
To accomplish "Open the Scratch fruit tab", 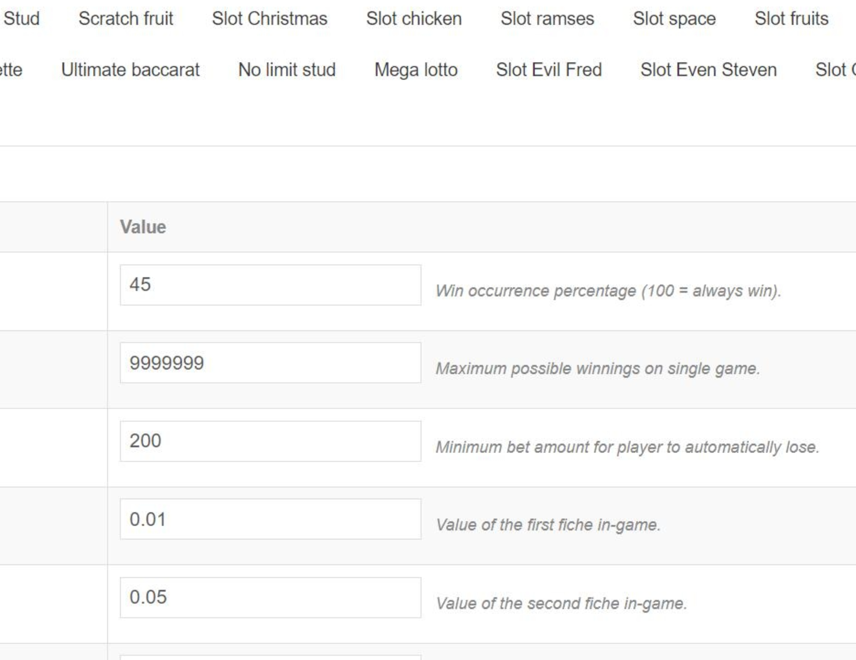I will coord(125,18).
